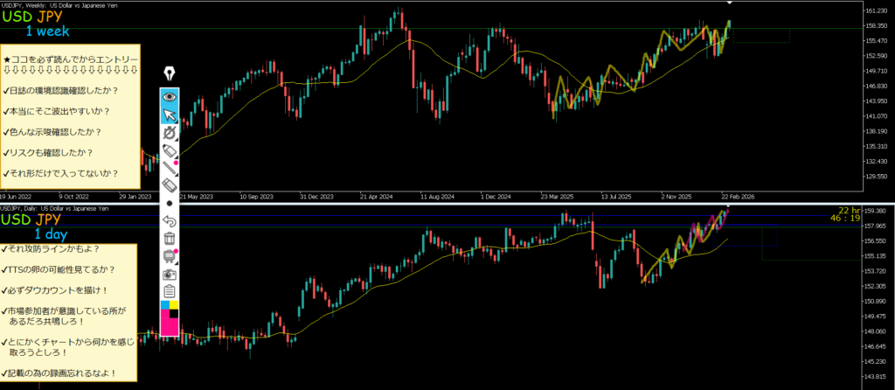Open the whiteboard screen tool
This screenshot has height=390, width=895.
coord(170,255)
